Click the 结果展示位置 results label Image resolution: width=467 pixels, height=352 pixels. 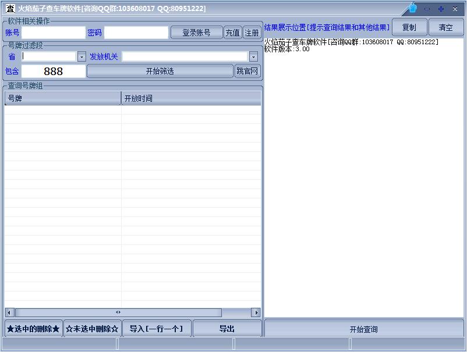pos(327,28)
